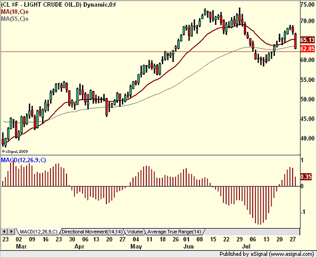This screenshot has width=317, height=258.
Task: Open the Average True Range(14) tab
Action: (174, 232)
